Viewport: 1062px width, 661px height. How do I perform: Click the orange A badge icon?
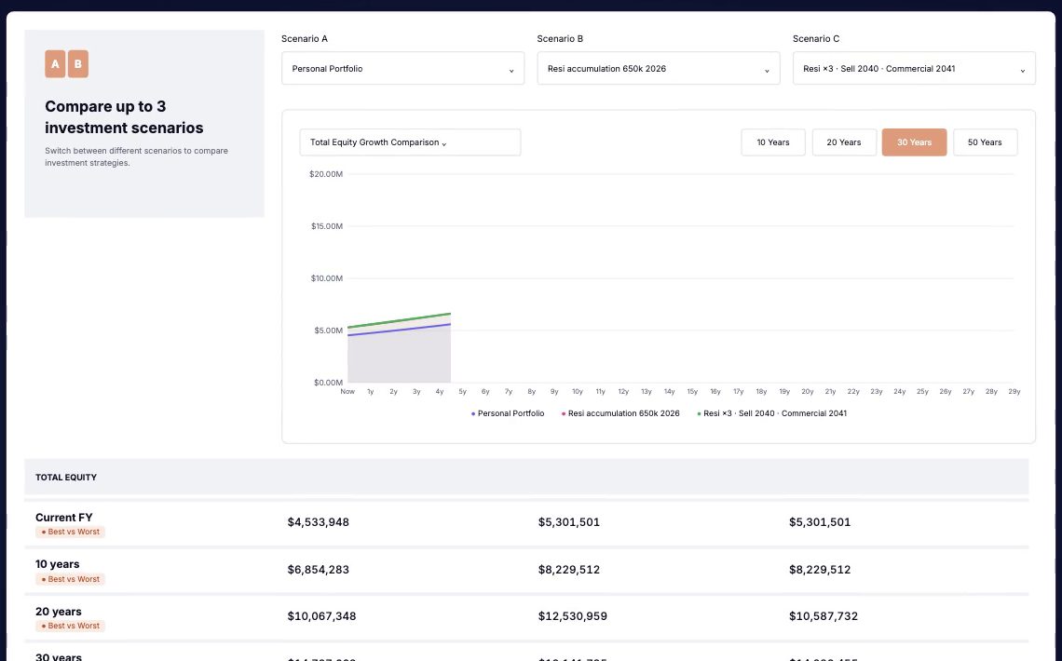click(55, 64)
